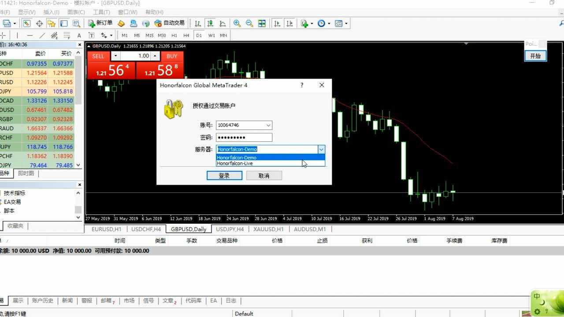Toggle the Terminal panel icon
Image resolution: width=564 pixels, height=317 pixels.
[64, 23]
